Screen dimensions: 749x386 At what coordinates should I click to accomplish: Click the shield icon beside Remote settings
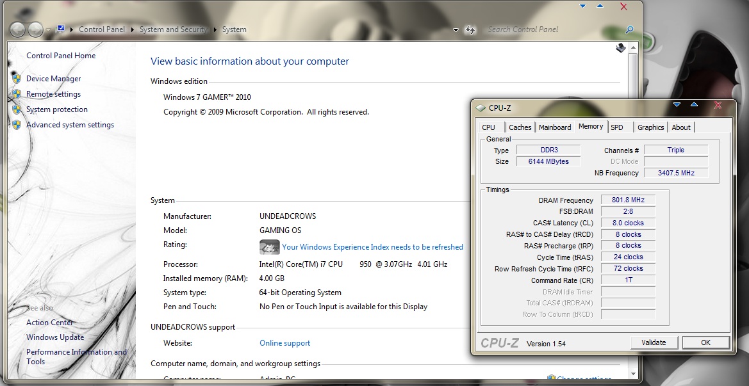(x=17, y=94)
